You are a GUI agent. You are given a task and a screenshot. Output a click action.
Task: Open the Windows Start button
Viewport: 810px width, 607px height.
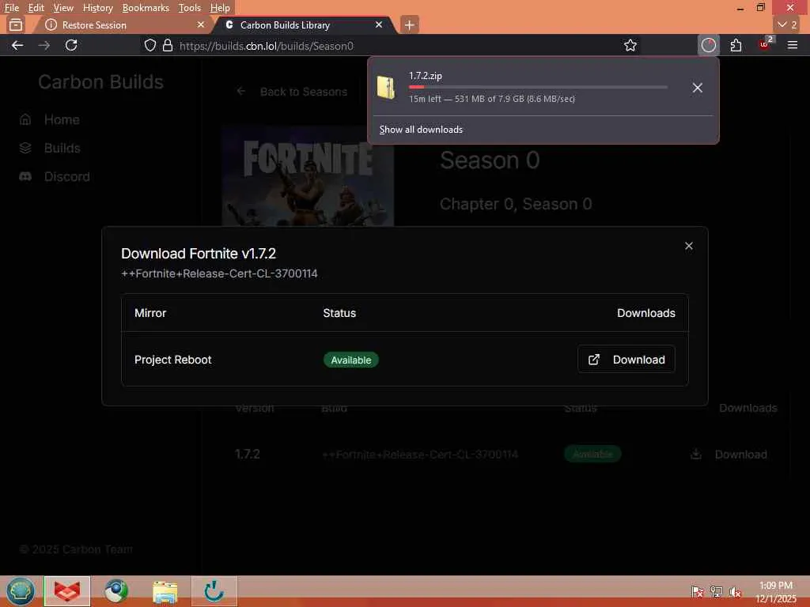[20, 590]
